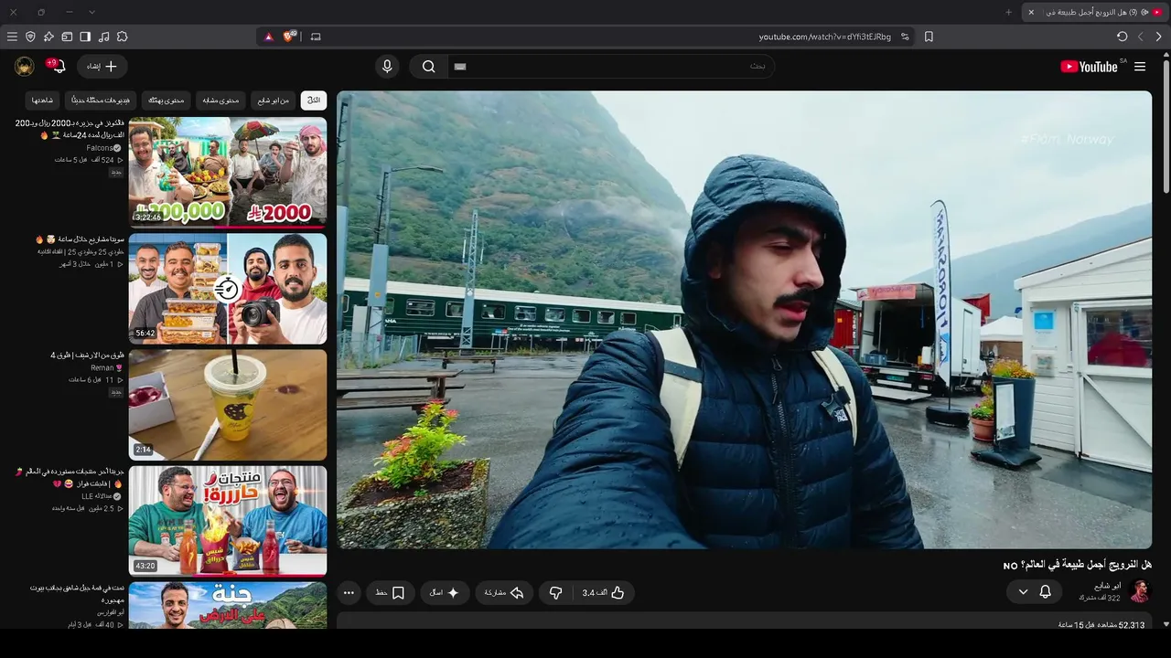
Task: Open the Brave browser main menu
Action: (x=12, y=37)
